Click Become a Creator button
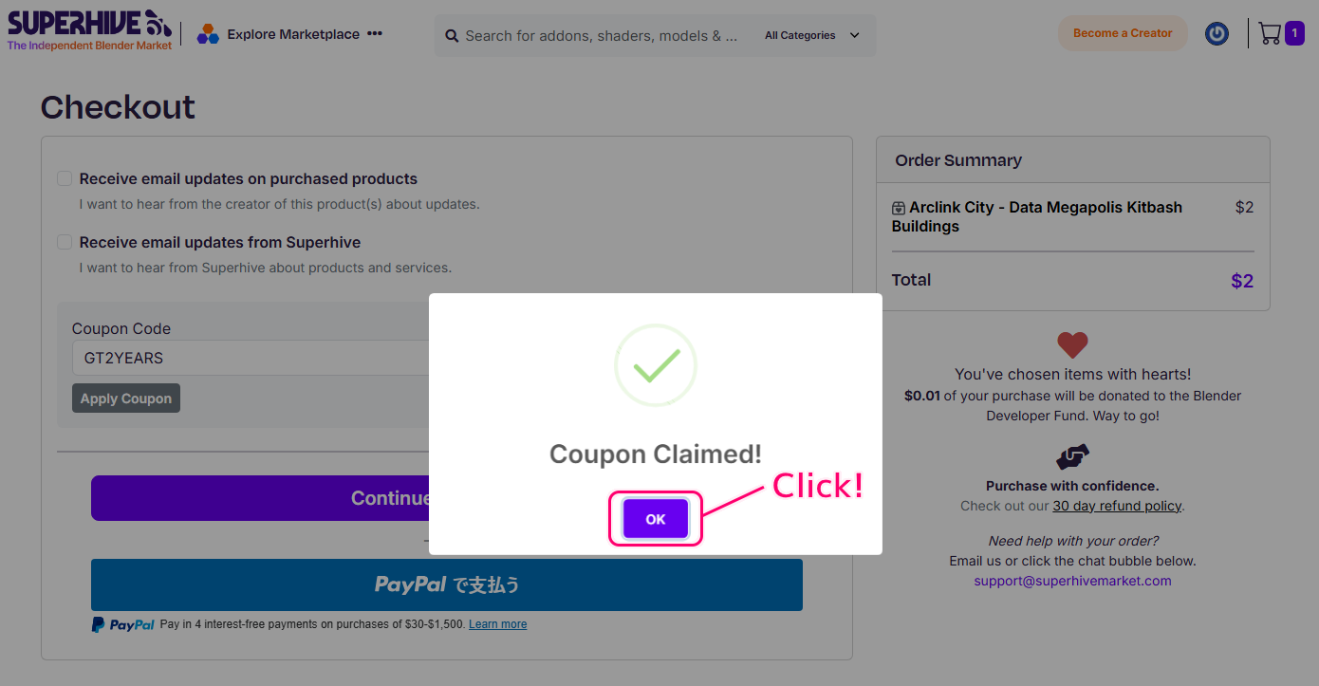The width and height of the screenshot is (1319, 686). [1123, 33]
